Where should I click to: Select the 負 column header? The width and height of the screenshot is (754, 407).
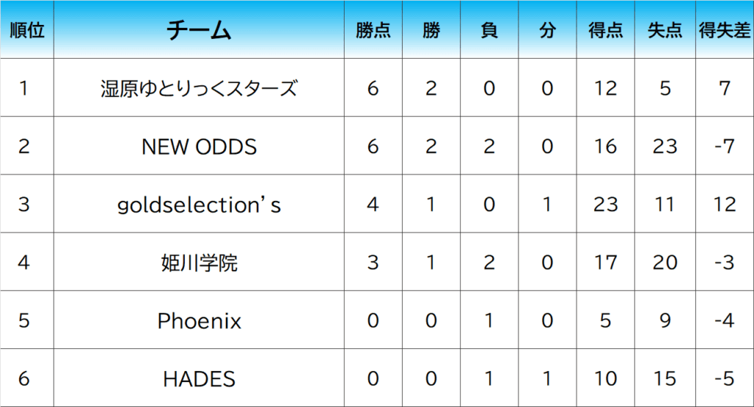pos(490,29)
